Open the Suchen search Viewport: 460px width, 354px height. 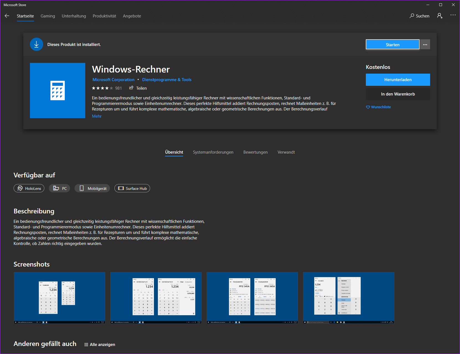coord(419,16)
